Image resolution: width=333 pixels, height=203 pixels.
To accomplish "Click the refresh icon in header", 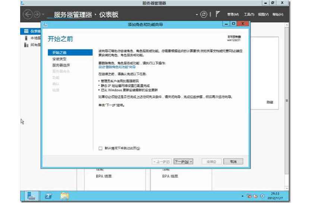I will (x=204, y=14).
